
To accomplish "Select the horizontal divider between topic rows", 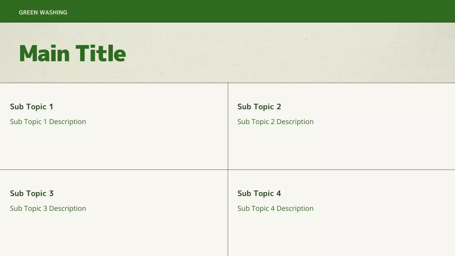I will (x=114, y=170).
